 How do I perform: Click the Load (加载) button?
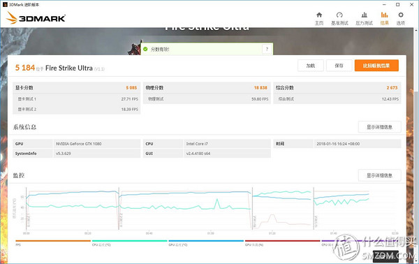(311, 66)
